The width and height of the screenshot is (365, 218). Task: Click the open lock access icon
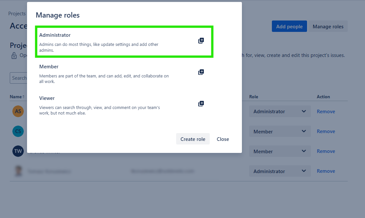[14, 56]
